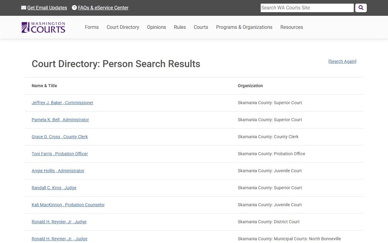Open Jeffrey J. Baker, Commissioner entry
This screenshot has width=388, height=243.
[62, 103]
